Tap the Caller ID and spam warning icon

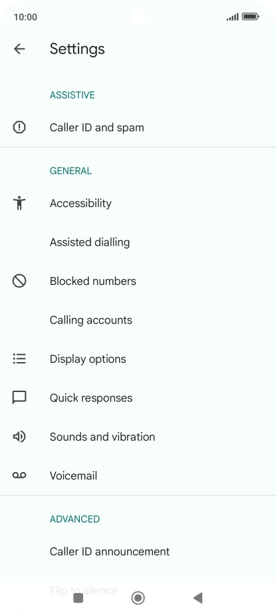pyautogui.click(x=19, y=128)
